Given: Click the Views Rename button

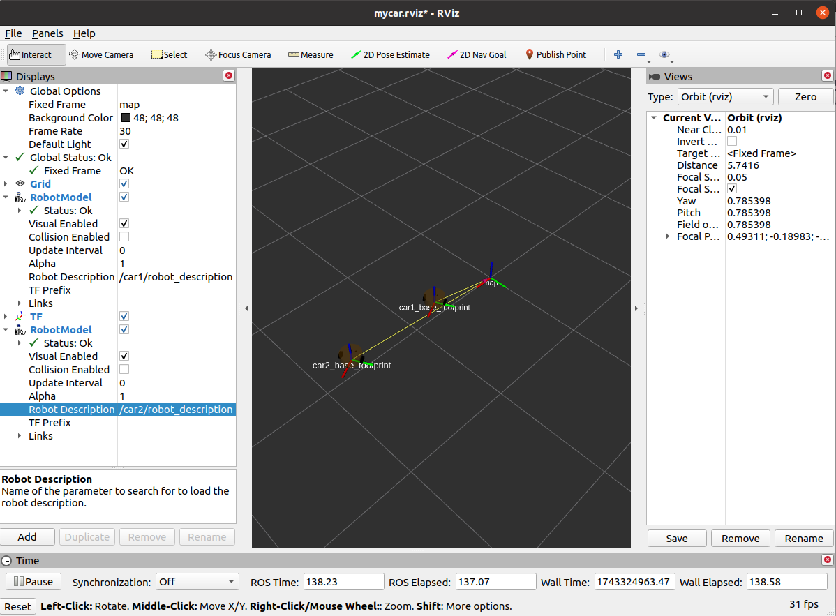Looking at the screenshot, I should coord(803,538).
